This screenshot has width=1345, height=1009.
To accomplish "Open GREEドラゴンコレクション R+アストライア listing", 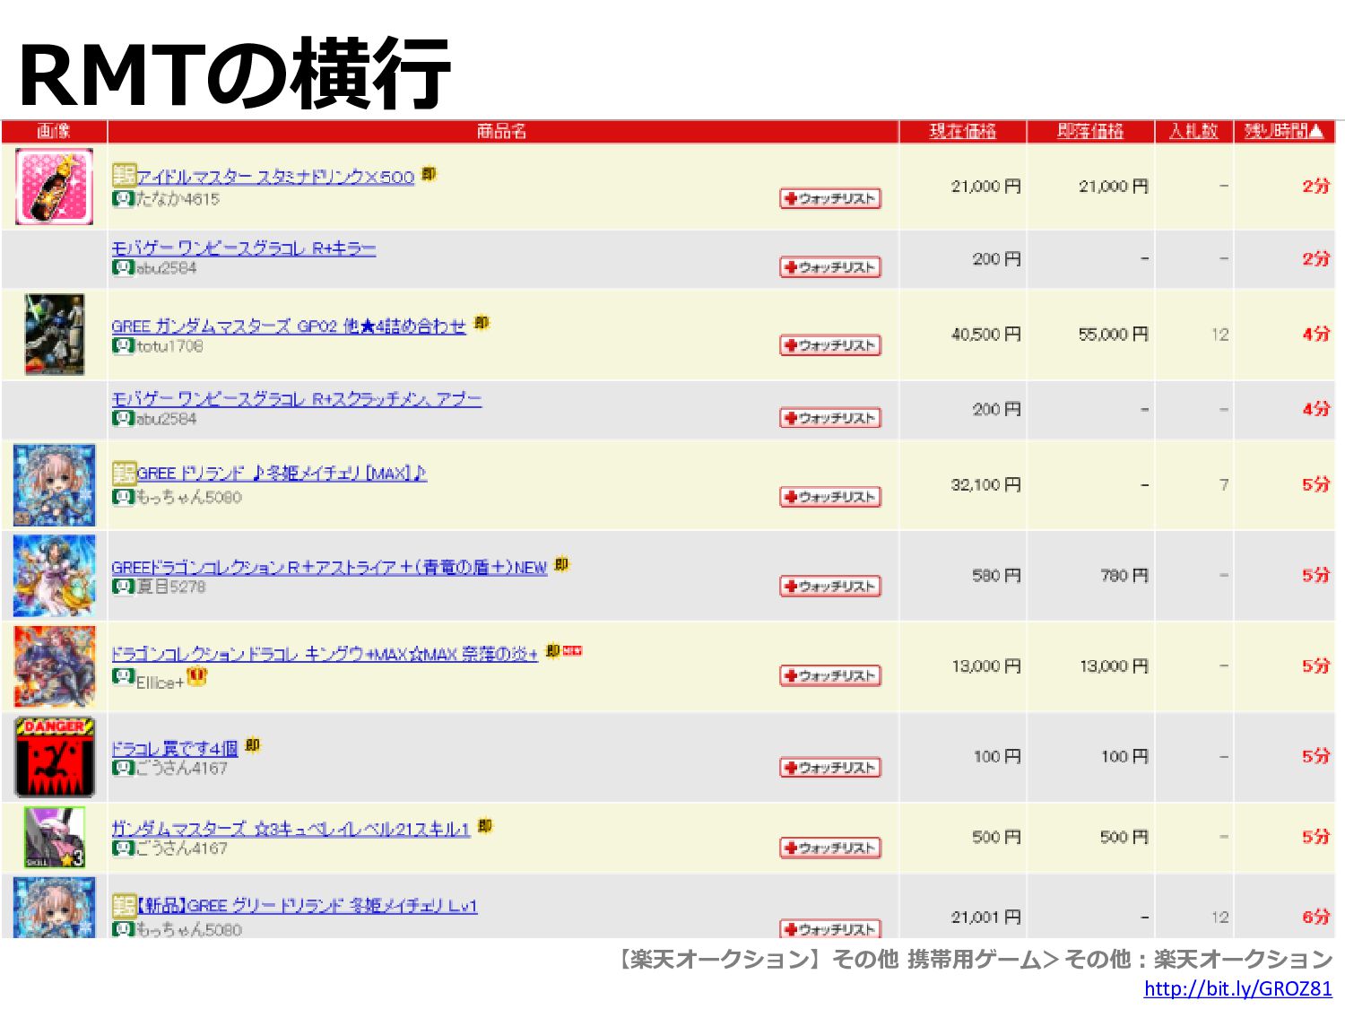I will tap(329, 567).
